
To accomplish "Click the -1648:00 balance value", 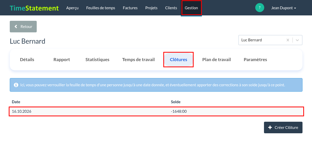I will [x=179, y=111].
